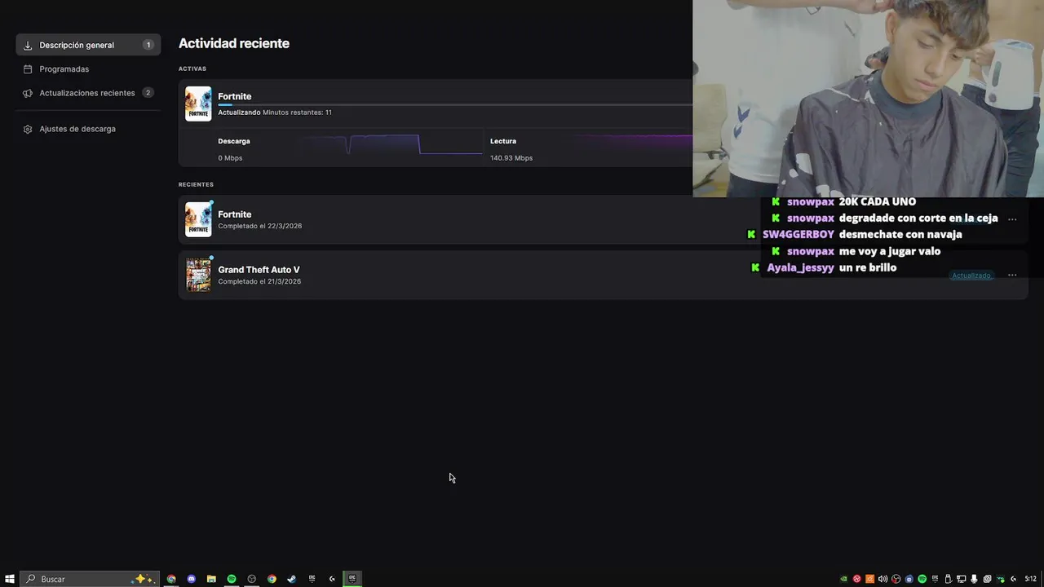Screen dimensions: 1044x587
Task: Click the Logitech G icon in system tray
Action: coord(1014,579)
